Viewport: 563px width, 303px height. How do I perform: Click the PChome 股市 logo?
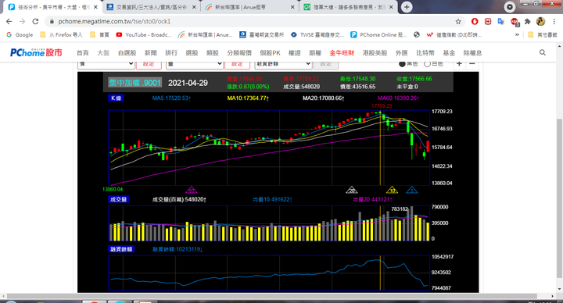[36, 52]
